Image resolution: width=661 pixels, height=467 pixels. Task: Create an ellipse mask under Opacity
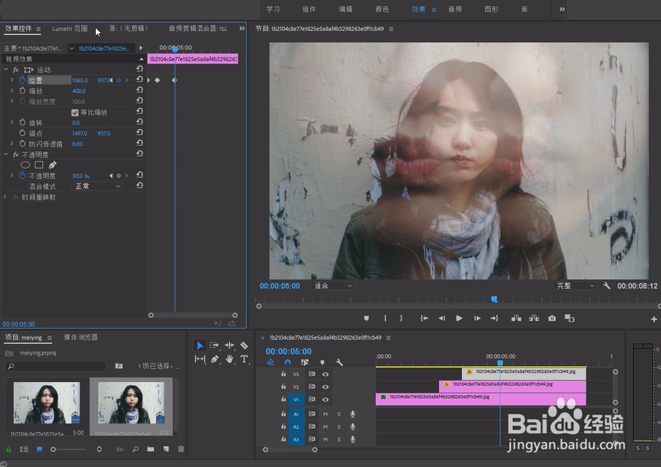click(x=25, y=165)
